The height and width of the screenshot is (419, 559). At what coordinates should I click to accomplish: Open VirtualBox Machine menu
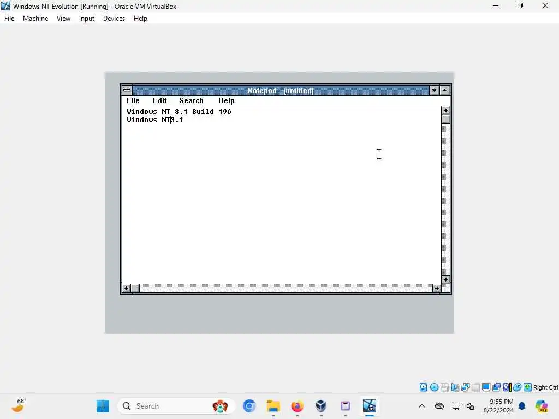pos(35,19)
